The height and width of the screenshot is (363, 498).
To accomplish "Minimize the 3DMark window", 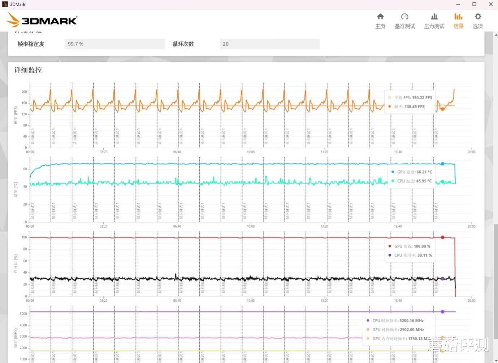I will tap(458, 4).
